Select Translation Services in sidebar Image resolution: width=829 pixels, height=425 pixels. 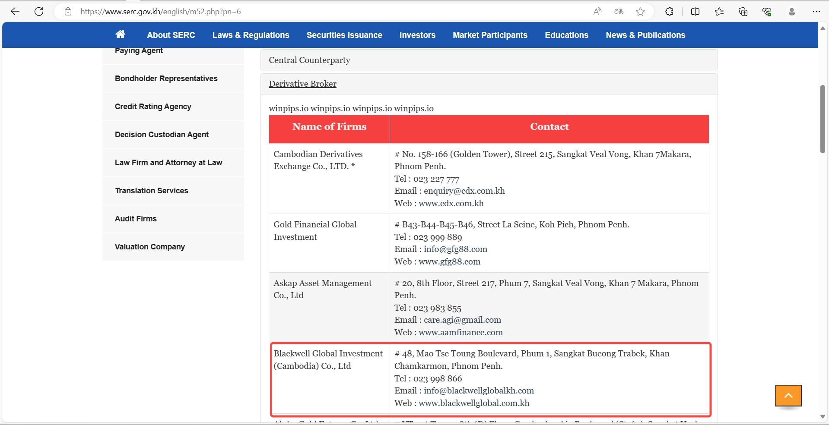click(x=173, y=191)
